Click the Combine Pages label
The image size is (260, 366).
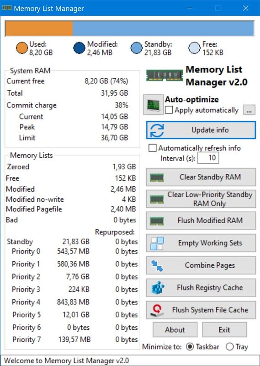[210, 265]
